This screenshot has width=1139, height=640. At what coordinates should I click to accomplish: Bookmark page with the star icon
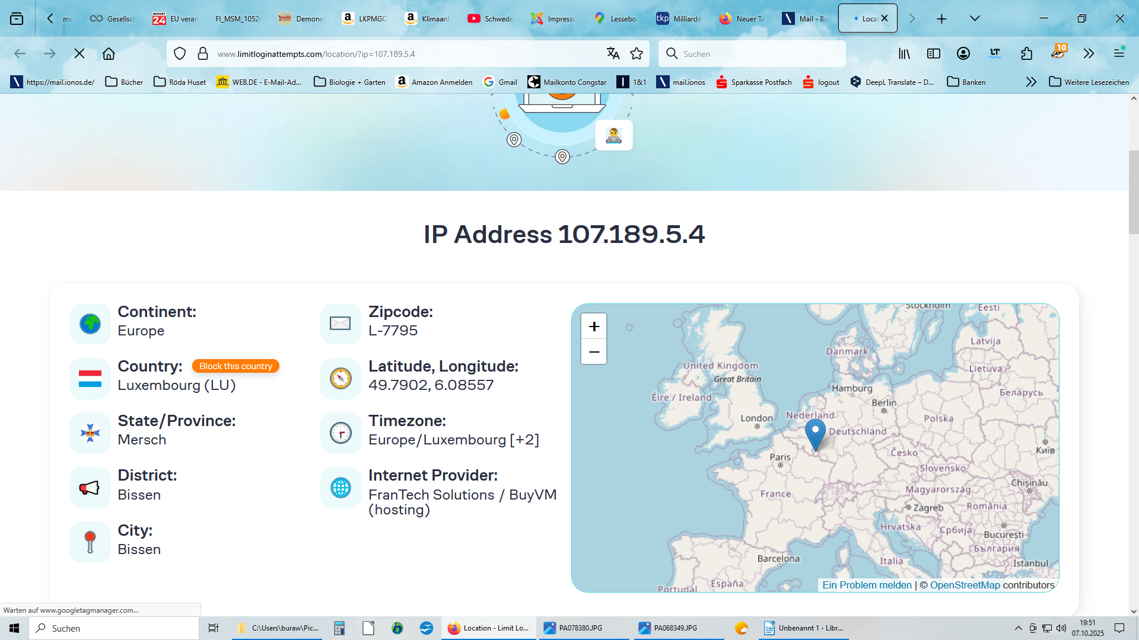pyautogui.click(x=637, y=54)
